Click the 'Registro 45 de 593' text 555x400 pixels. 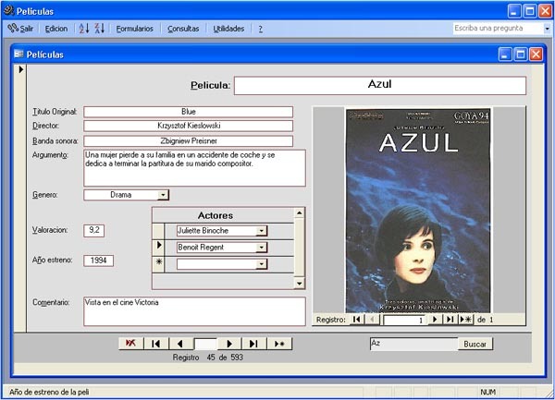208,358
